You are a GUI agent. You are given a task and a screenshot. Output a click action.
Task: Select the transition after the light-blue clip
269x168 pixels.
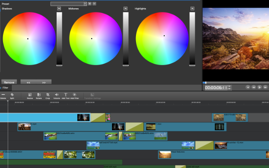click(x=98, y=117)
